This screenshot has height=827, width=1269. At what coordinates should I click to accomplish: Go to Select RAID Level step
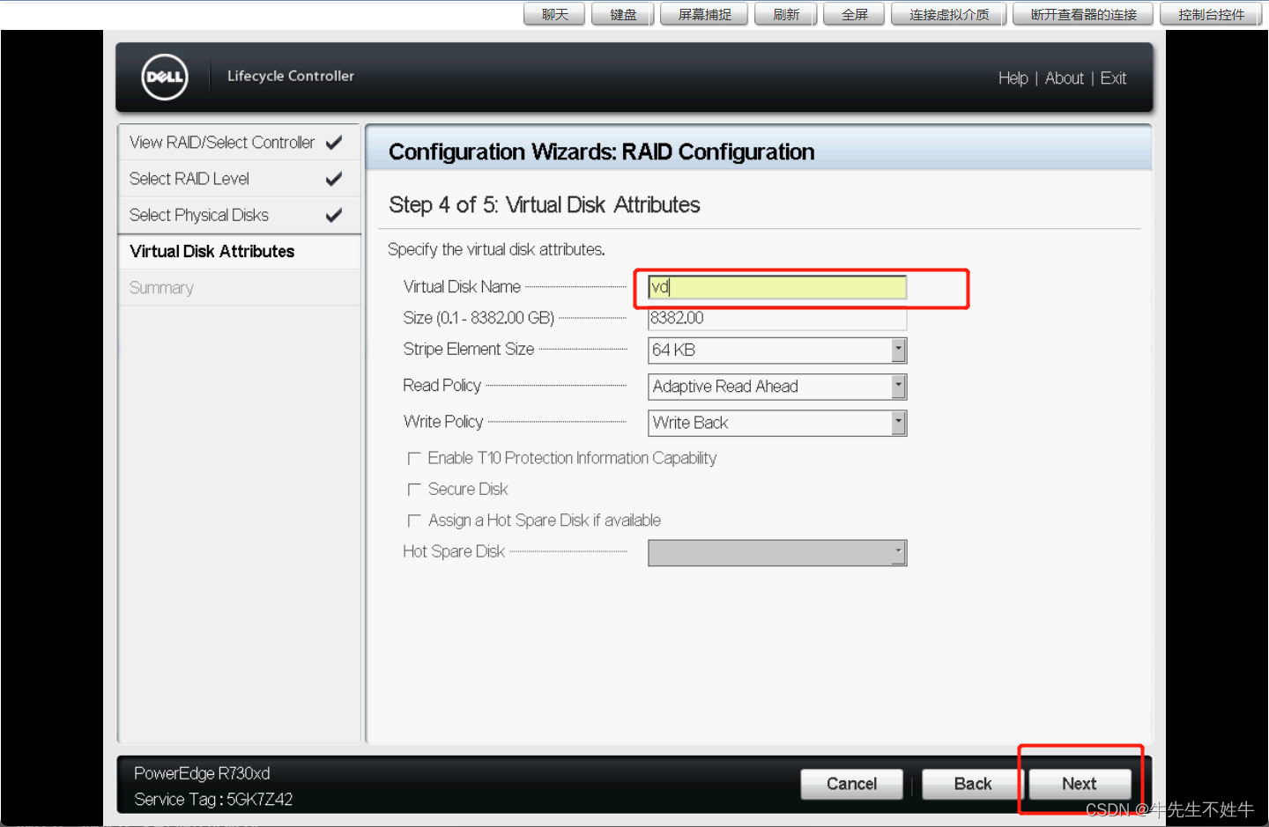point(239,179)
